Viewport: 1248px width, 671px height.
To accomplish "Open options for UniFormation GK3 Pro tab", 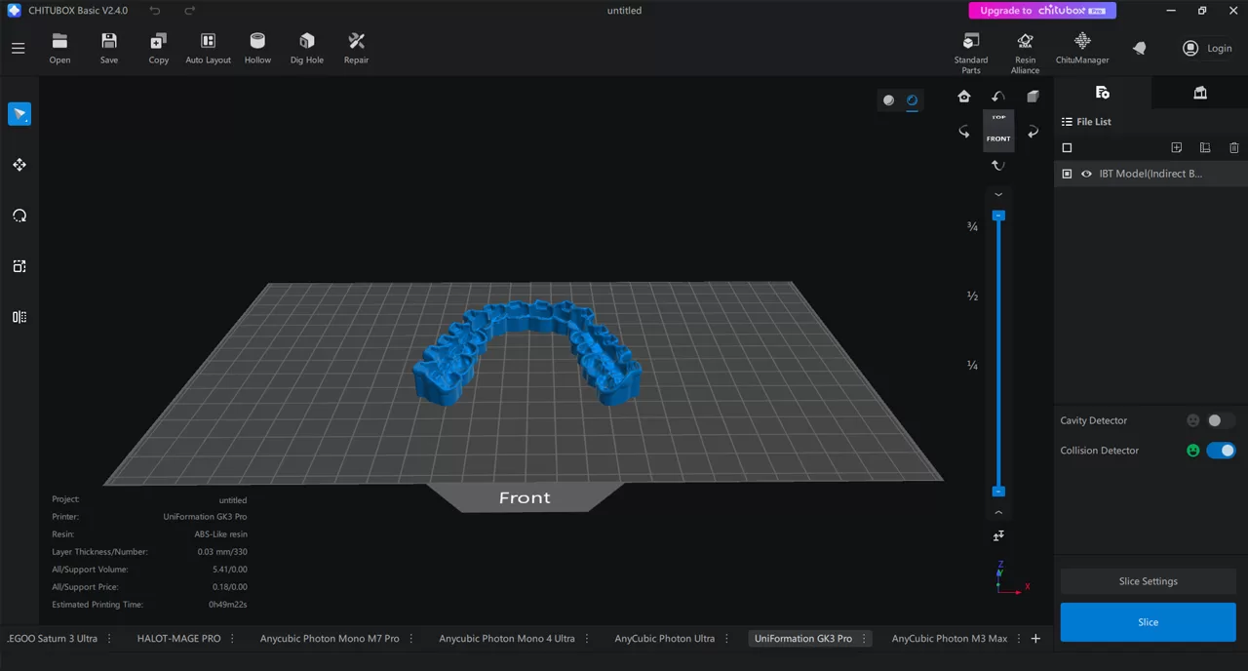I will click(865, 639).
